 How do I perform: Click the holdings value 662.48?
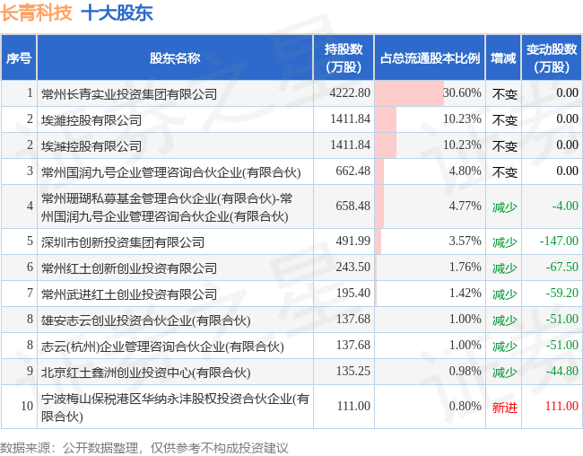coord(353,171)
